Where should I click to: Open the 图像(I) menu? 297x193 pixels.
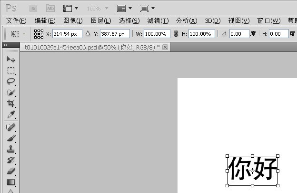tap(73, 20)
